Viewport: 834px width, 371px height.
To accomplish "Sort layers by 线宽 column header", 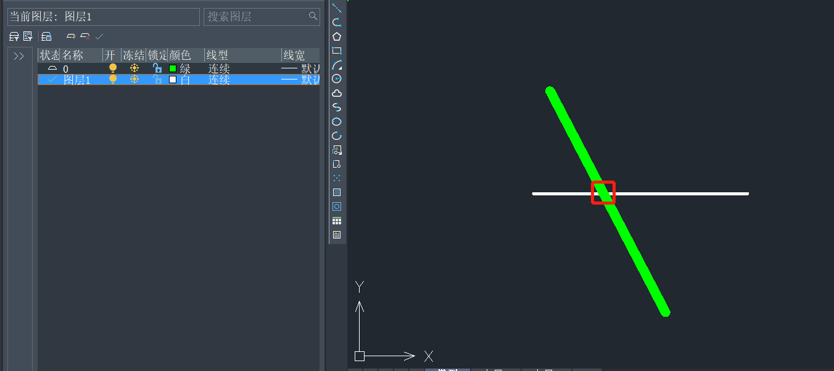I will point(300,55).
